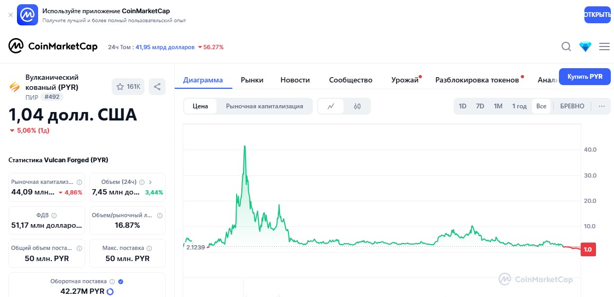This screenshot has width=614, height=297.
Task: Open search via magnifier icon
Action: click(566, 47)
